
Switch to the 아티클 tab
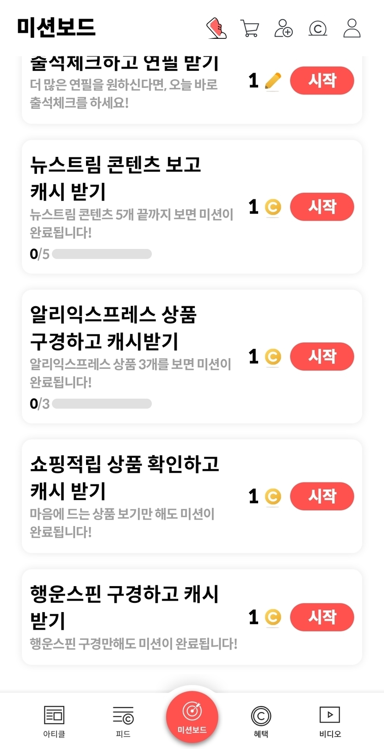click(54, 721)
